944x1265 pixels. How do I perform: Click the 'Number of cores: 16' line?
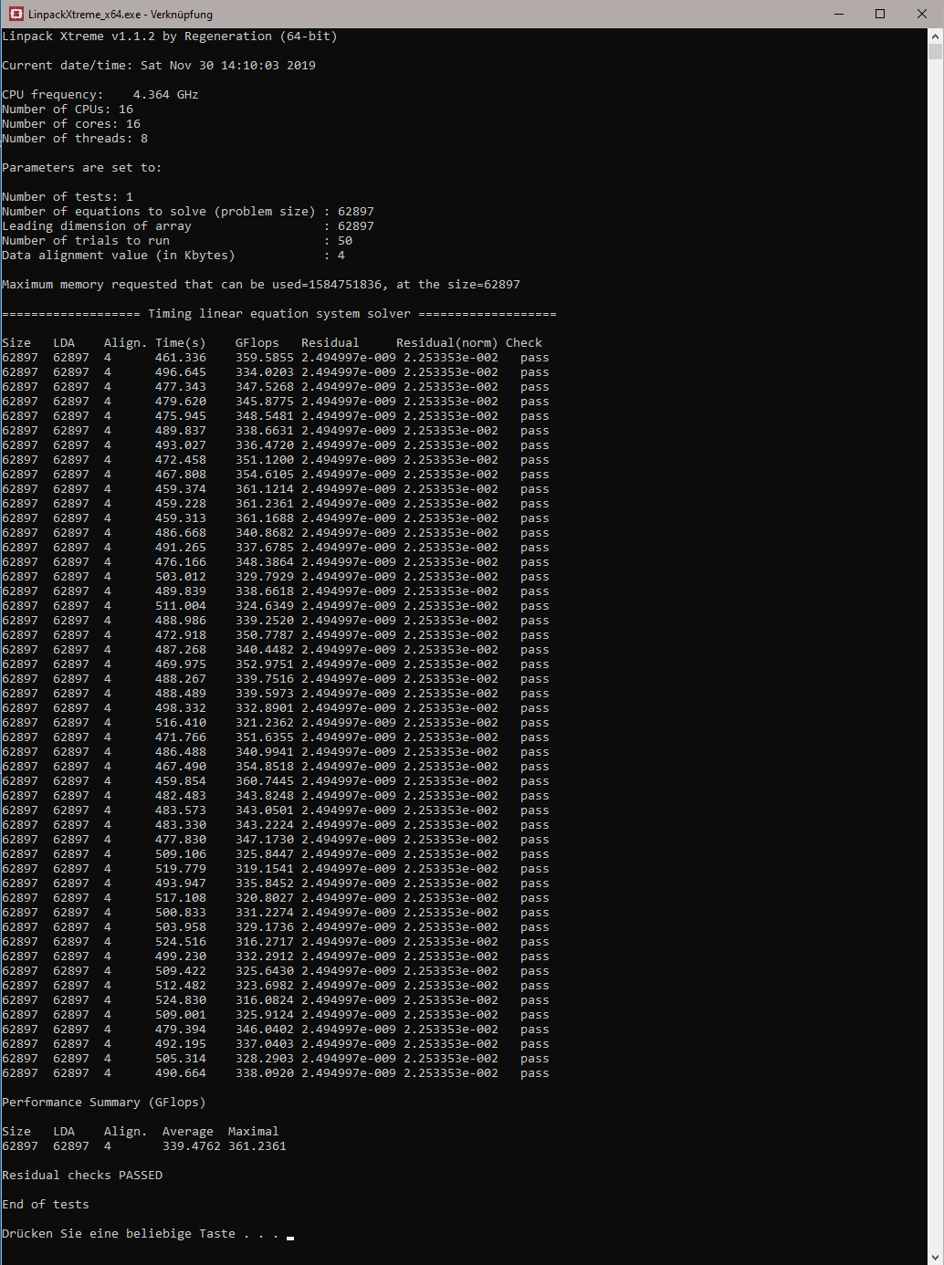pyautogui.click(x=71, y=124)
